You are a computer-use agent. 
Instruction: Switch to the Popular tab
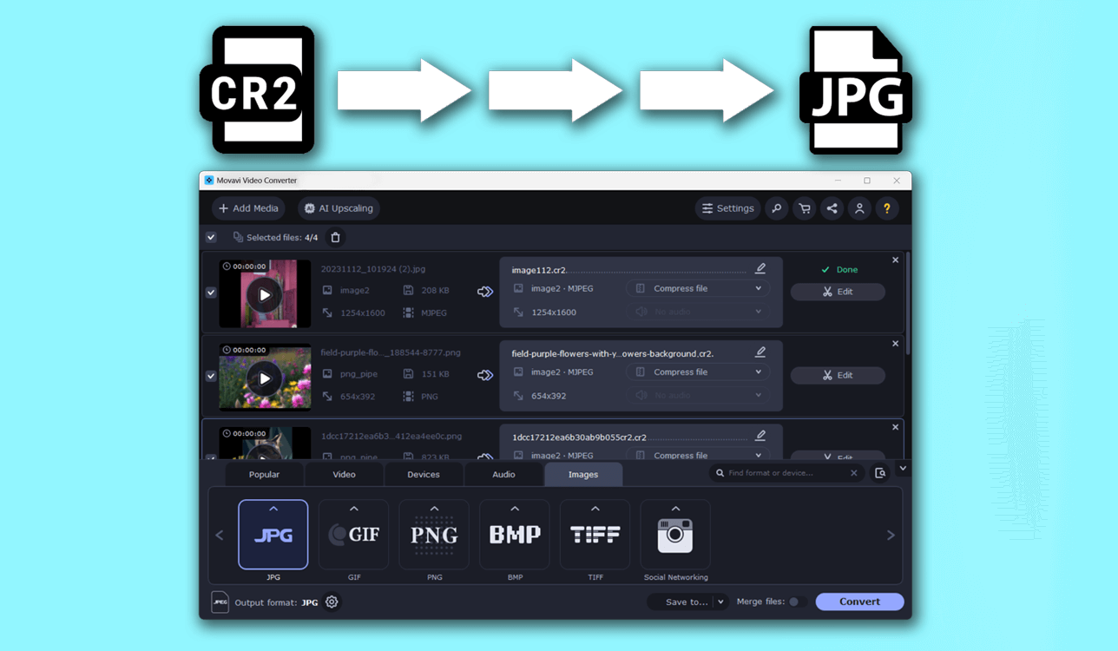264,474
